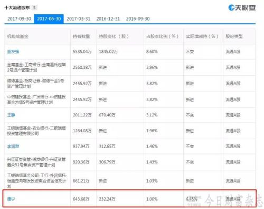264x209 pixels.
Task: Select the 306.79万 change value
Action: pos(107,162)
